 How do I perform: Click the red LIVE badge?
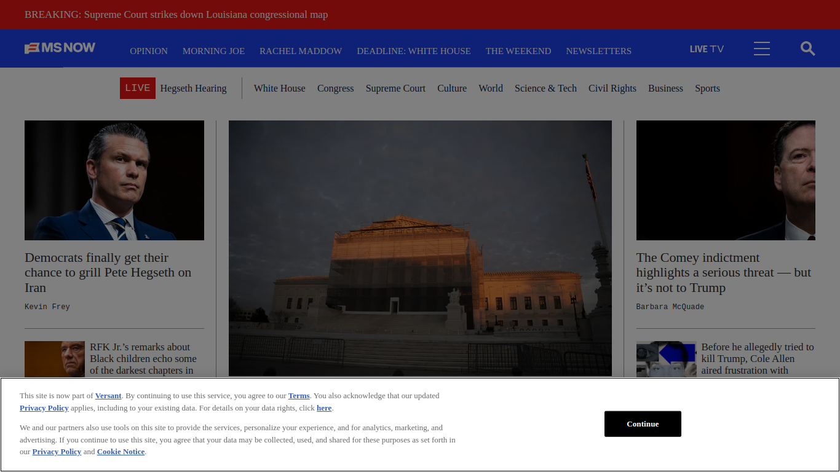click(x=138, y=88)
